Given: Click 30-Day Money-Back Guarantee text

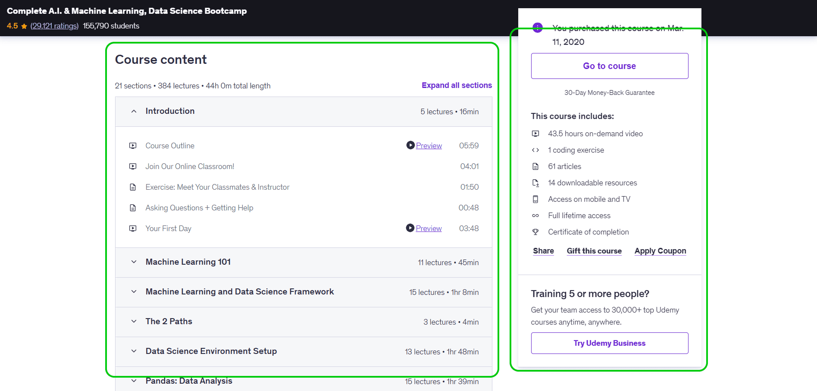Looking at the screenshot, I should [x=609, y=93].
